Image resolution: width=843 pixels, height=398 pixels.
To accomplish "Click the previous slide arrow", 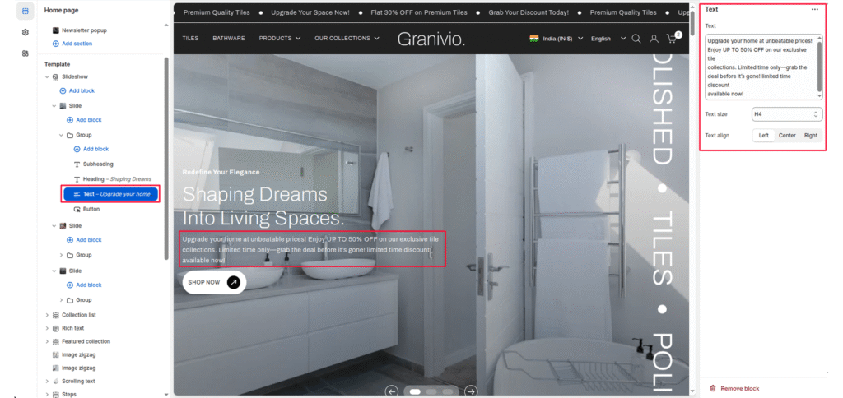I will (392, 391).
